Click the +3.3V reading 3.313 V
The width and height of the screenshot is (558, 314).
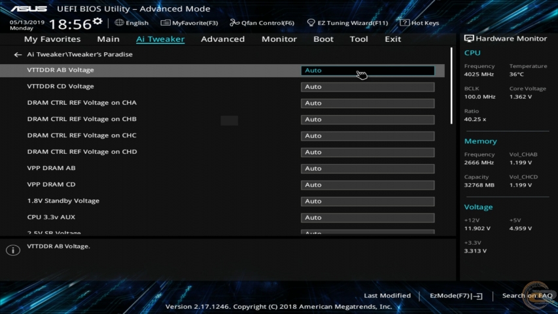tap(476, 251)
